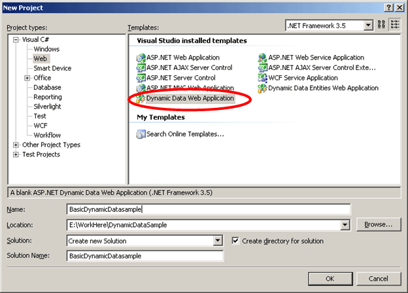Expand the Office tree node
This screenshot has height=293, width=408.
[27, 78]
